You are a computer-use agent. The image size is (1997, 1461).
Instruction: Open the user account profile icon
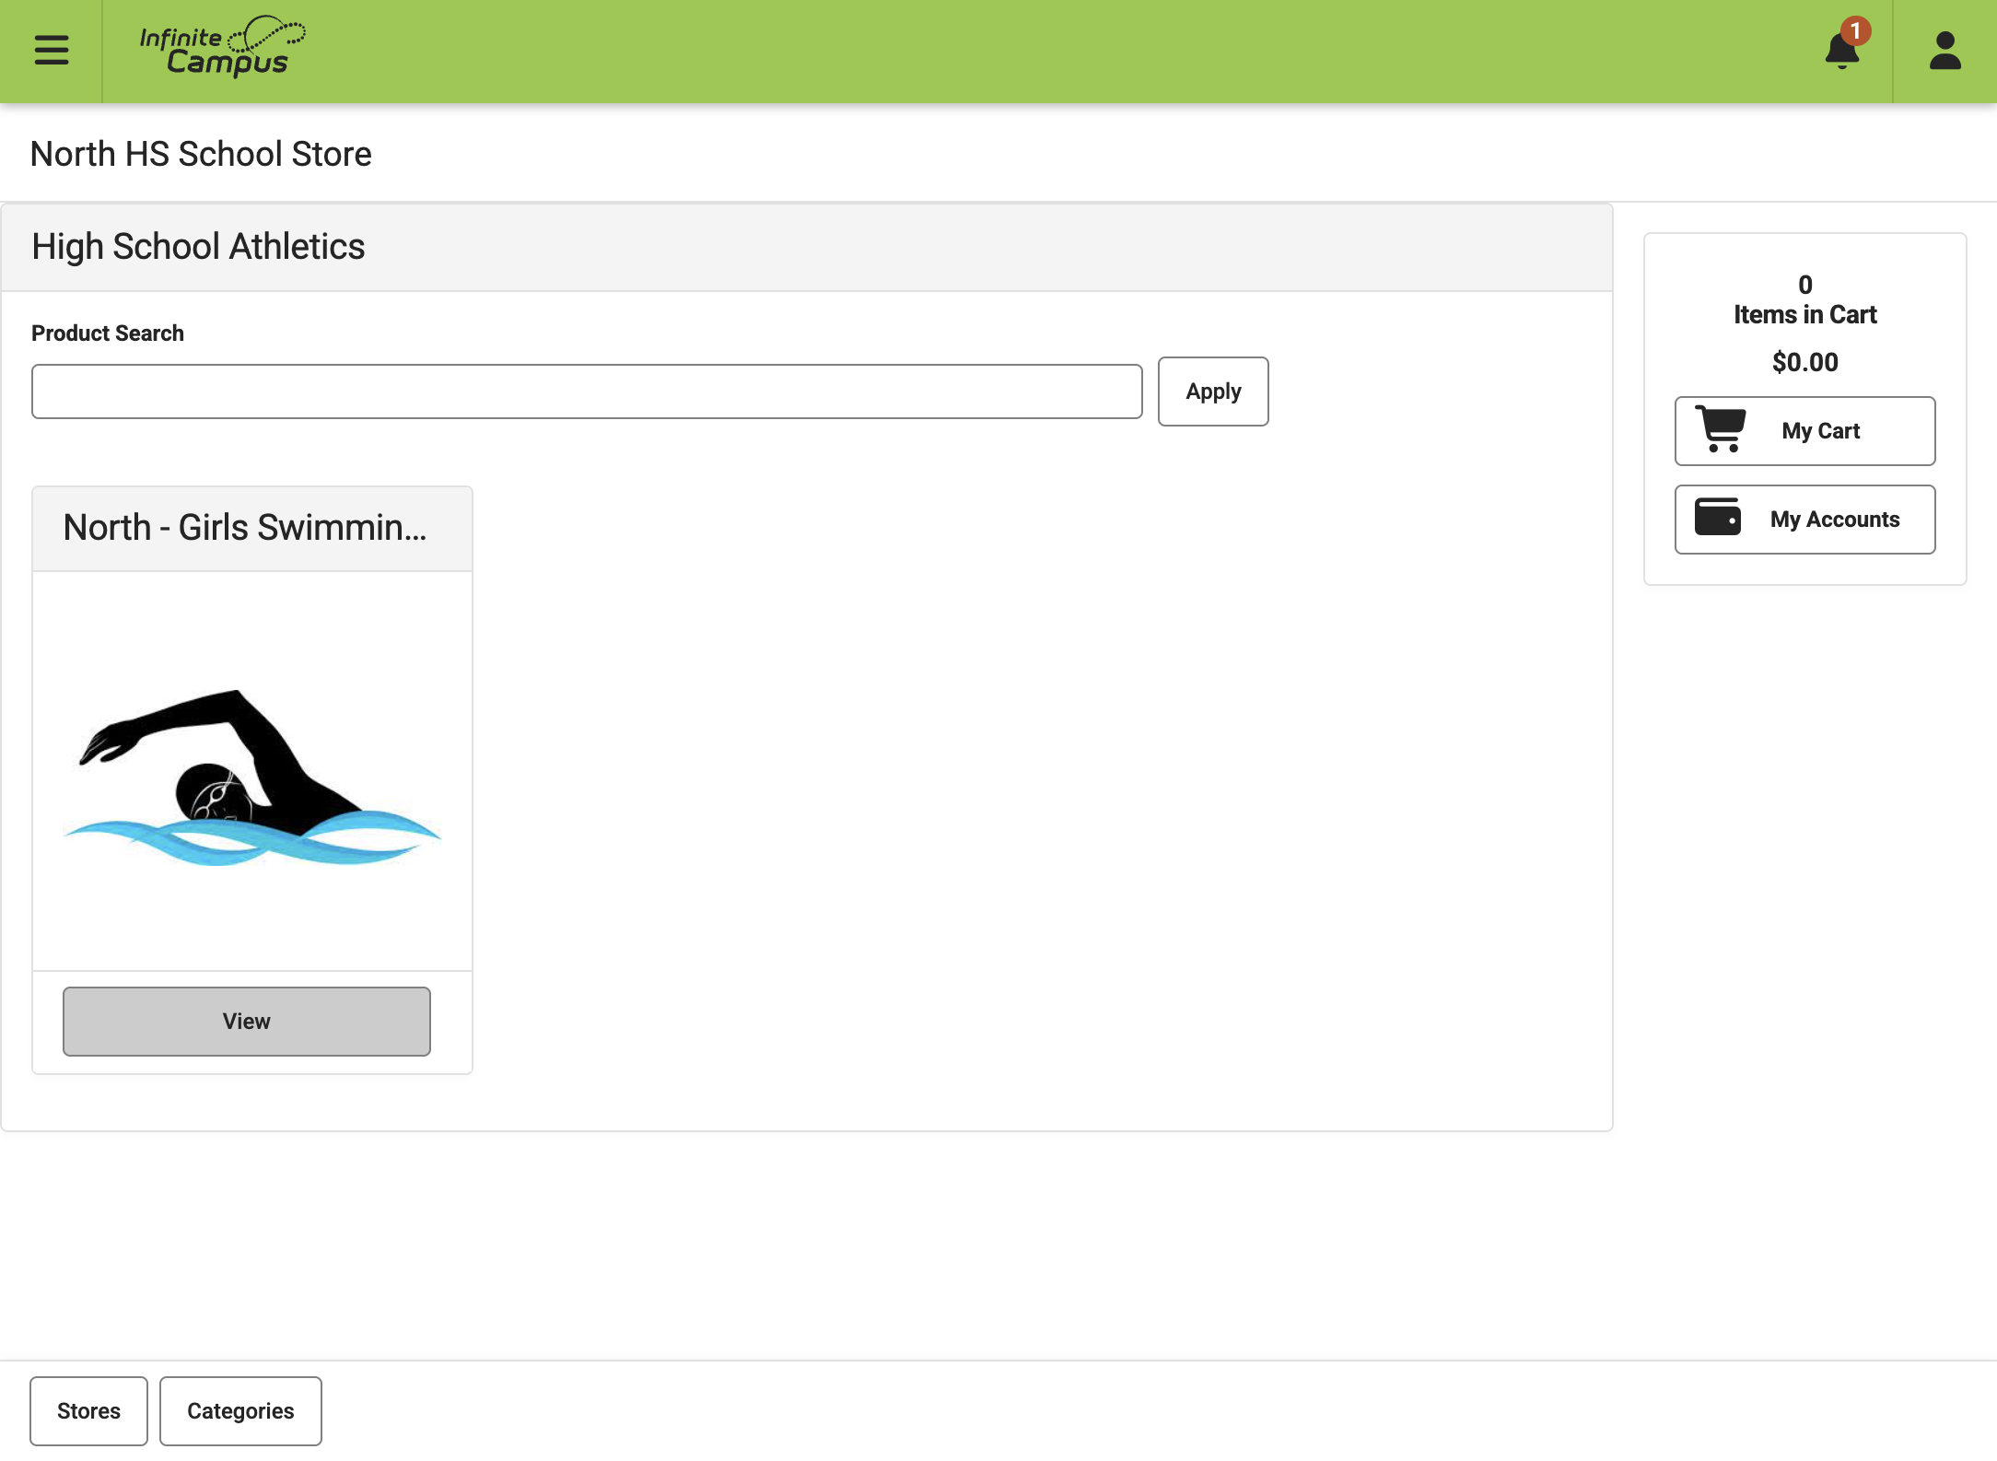tap(1944, 51)
